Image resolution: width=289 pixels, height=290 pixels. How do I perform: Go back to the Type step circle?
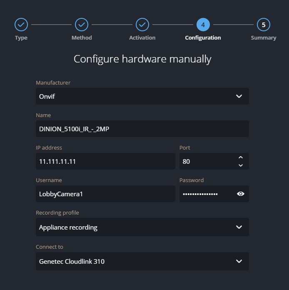click(x=21, y=25)
